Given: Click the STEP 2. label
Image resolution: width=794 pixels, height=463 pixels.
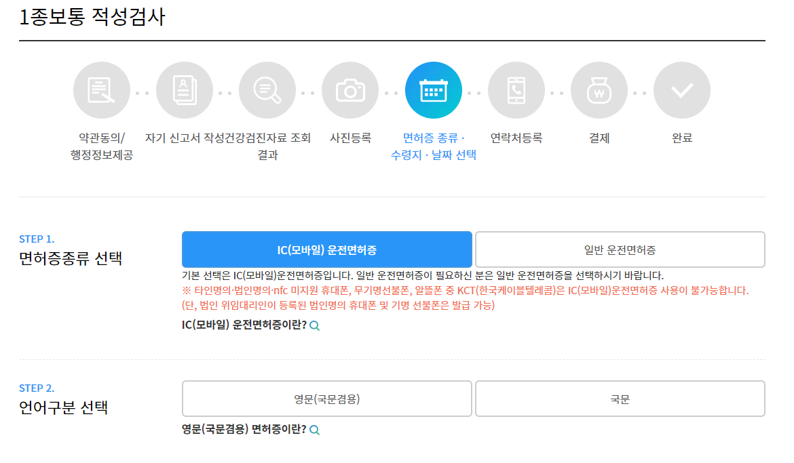Looking at the screenshot, I should 37,388.
